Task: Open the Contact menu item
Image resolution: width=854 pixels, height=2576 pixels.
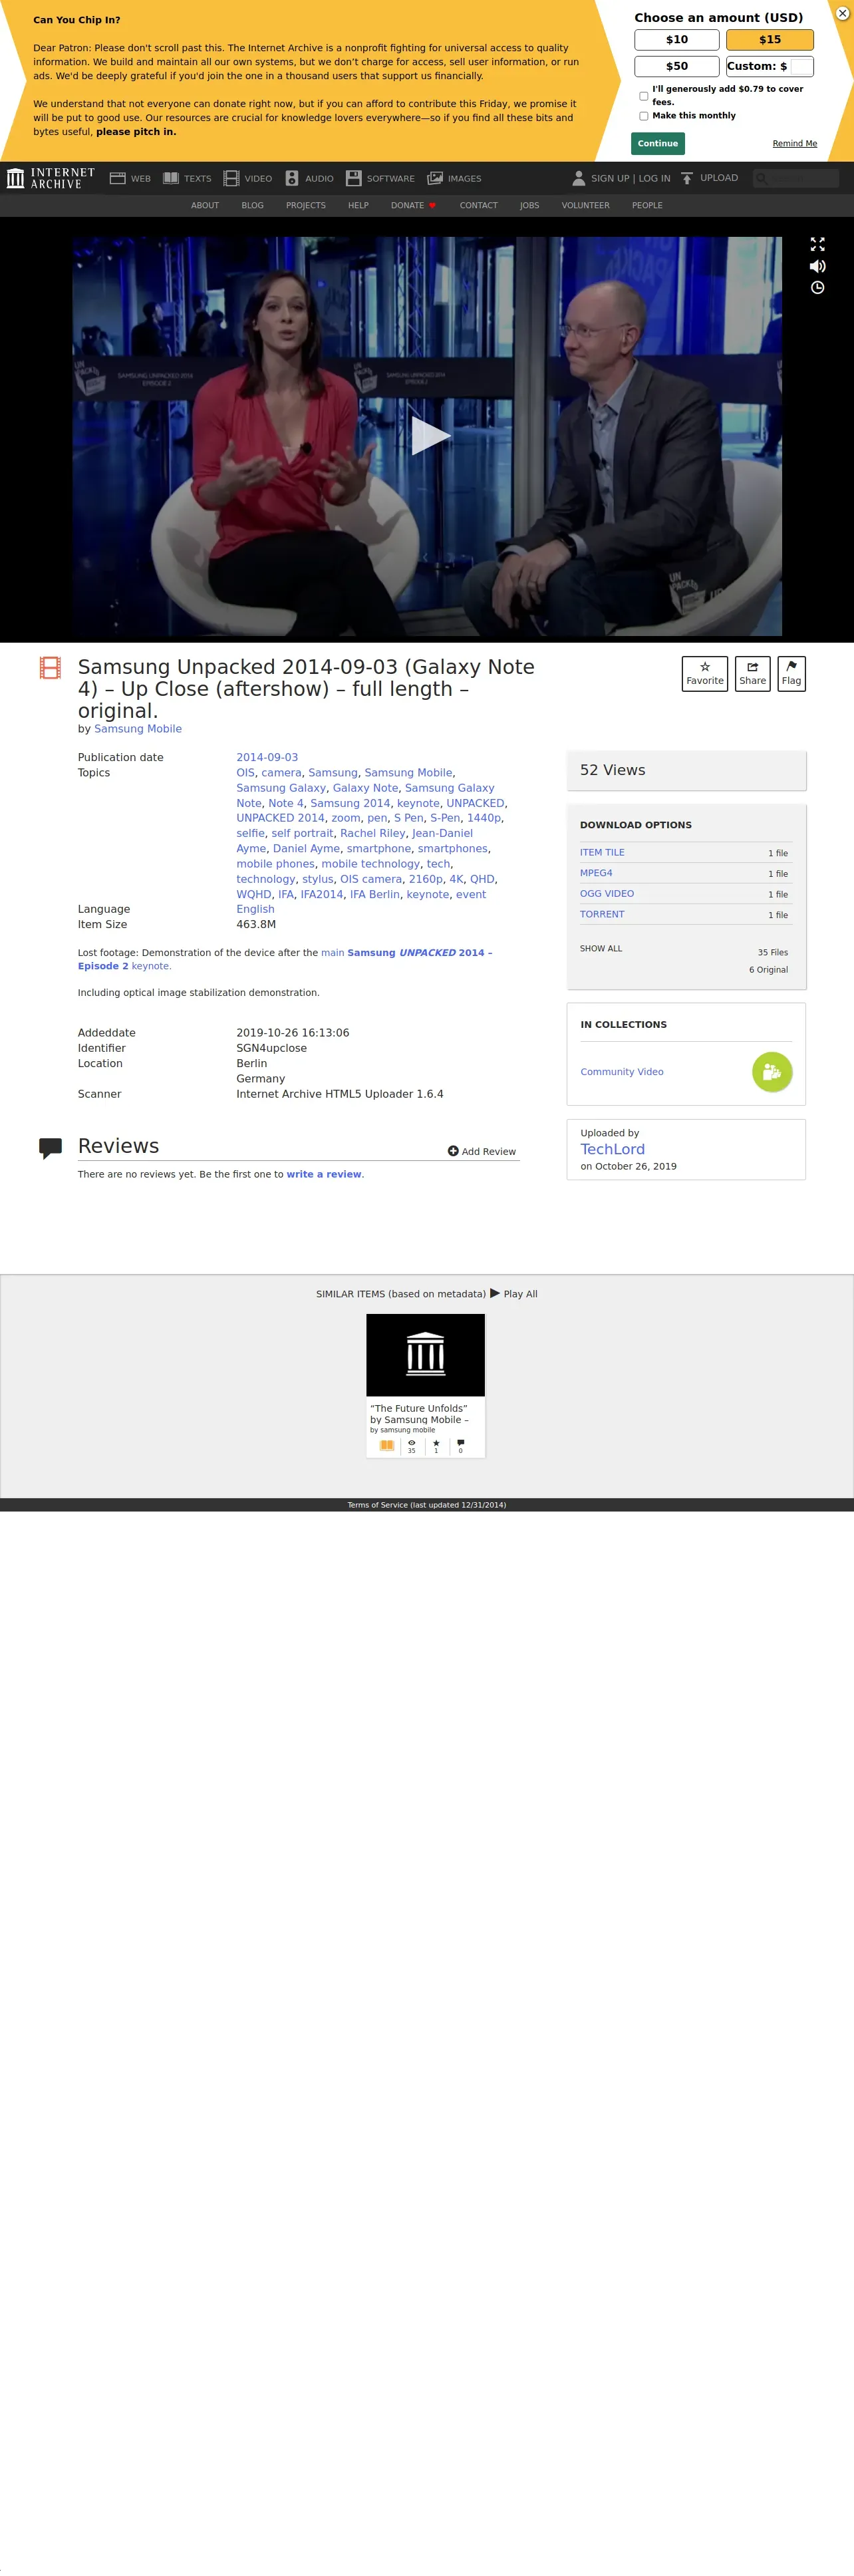Action: pos(478,206)
